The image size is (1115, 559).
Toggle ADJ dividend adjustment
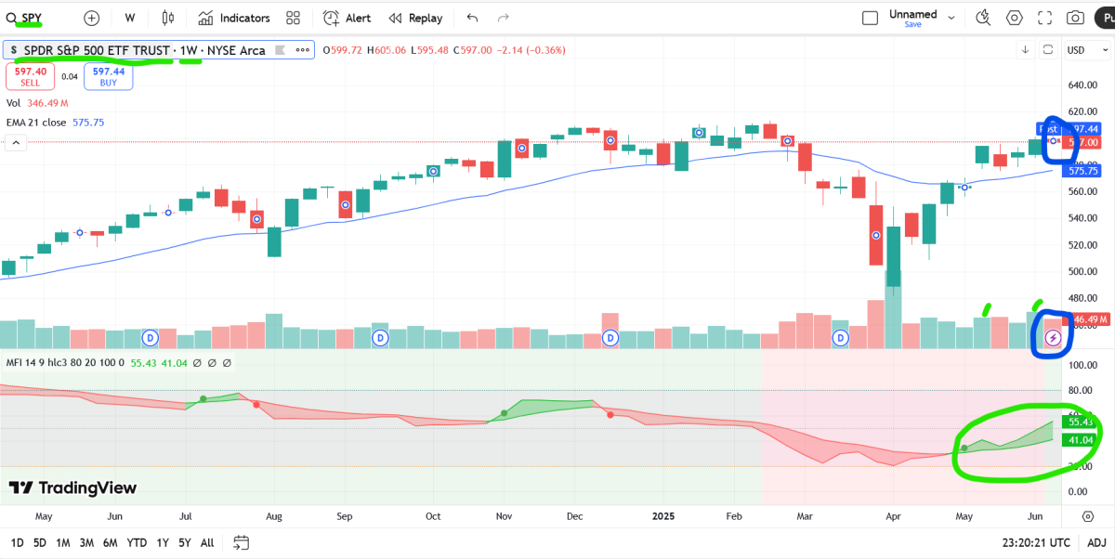(x=1096, y=542)
